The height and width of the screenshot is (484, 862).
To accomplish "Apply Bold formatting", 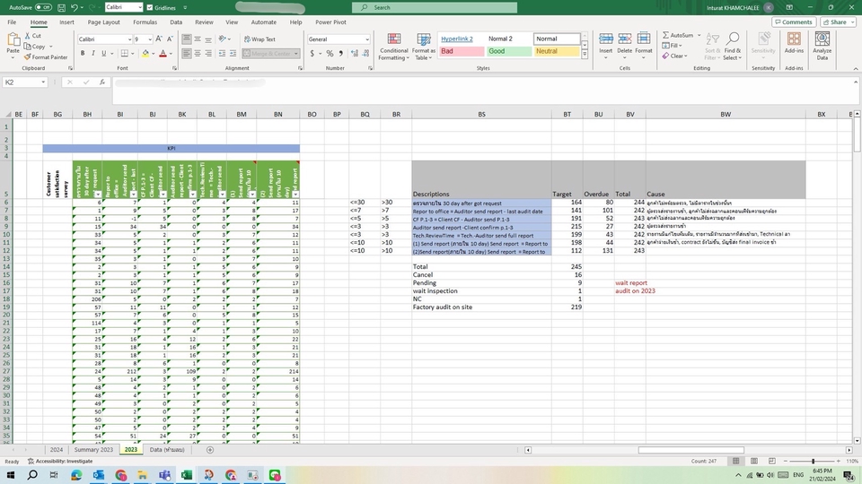I will point(83,54).
